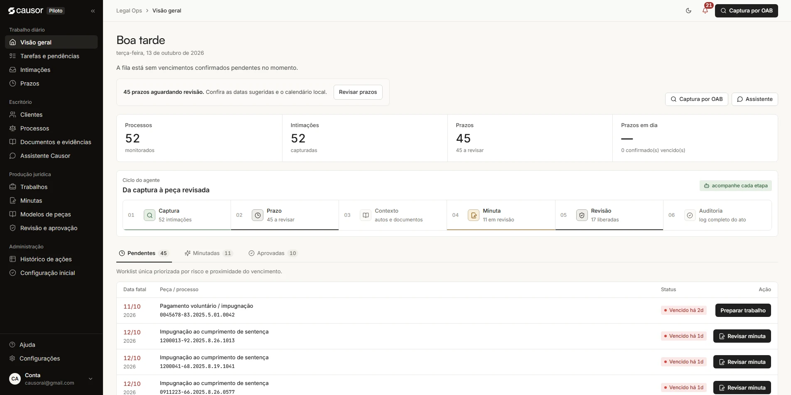Expand the Conta account menu chevron
This screenshot has width=791, height=395.
click(x=91, y=378)
